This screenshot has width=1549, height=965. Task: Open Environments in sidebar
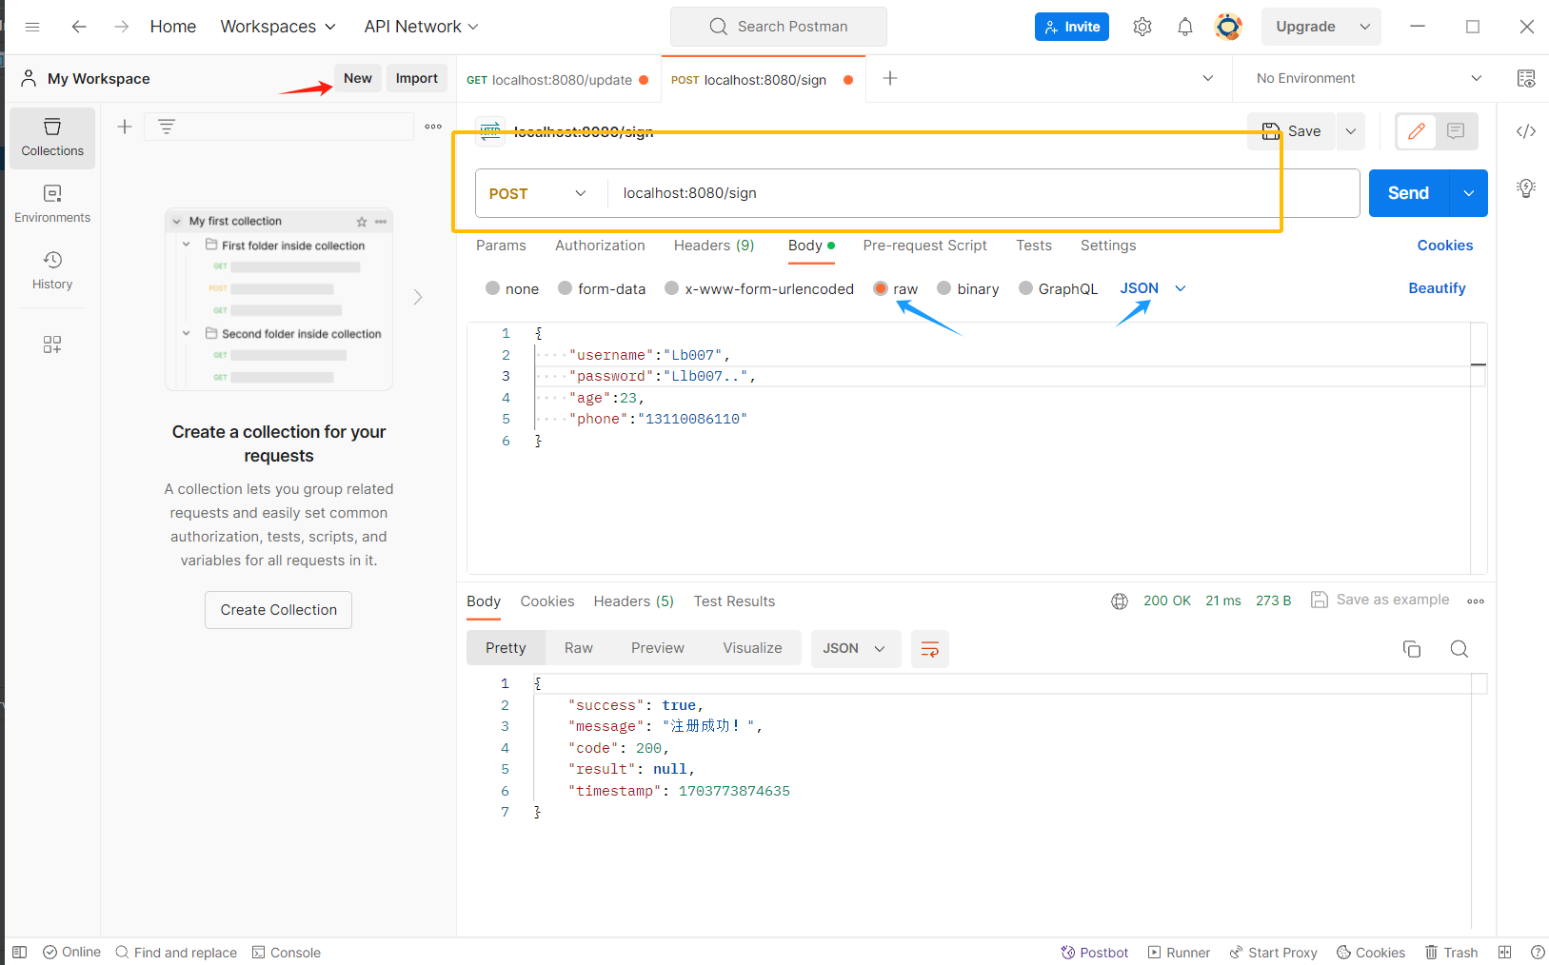click(x=52, y=205)
